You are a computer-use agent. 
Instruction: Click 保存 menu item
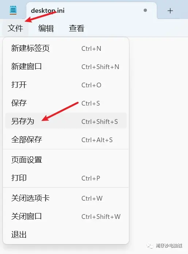click(x=66, y=103)
